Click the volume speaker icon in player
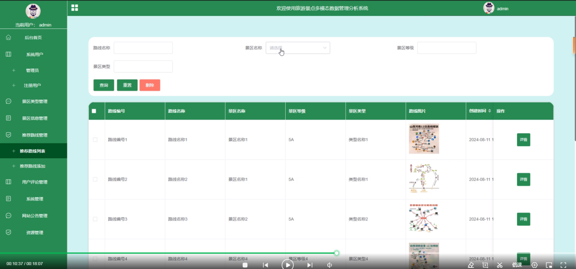The image size is (576, 269). (x=329, y=265)
